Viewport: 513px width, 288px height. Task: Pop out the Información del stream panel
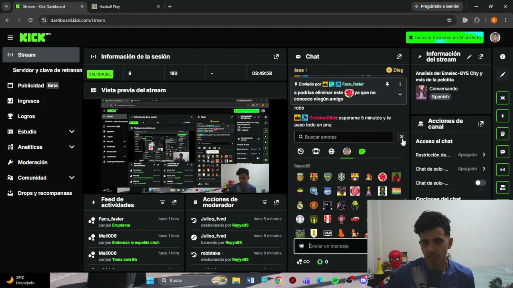click(x=481, y=57)
